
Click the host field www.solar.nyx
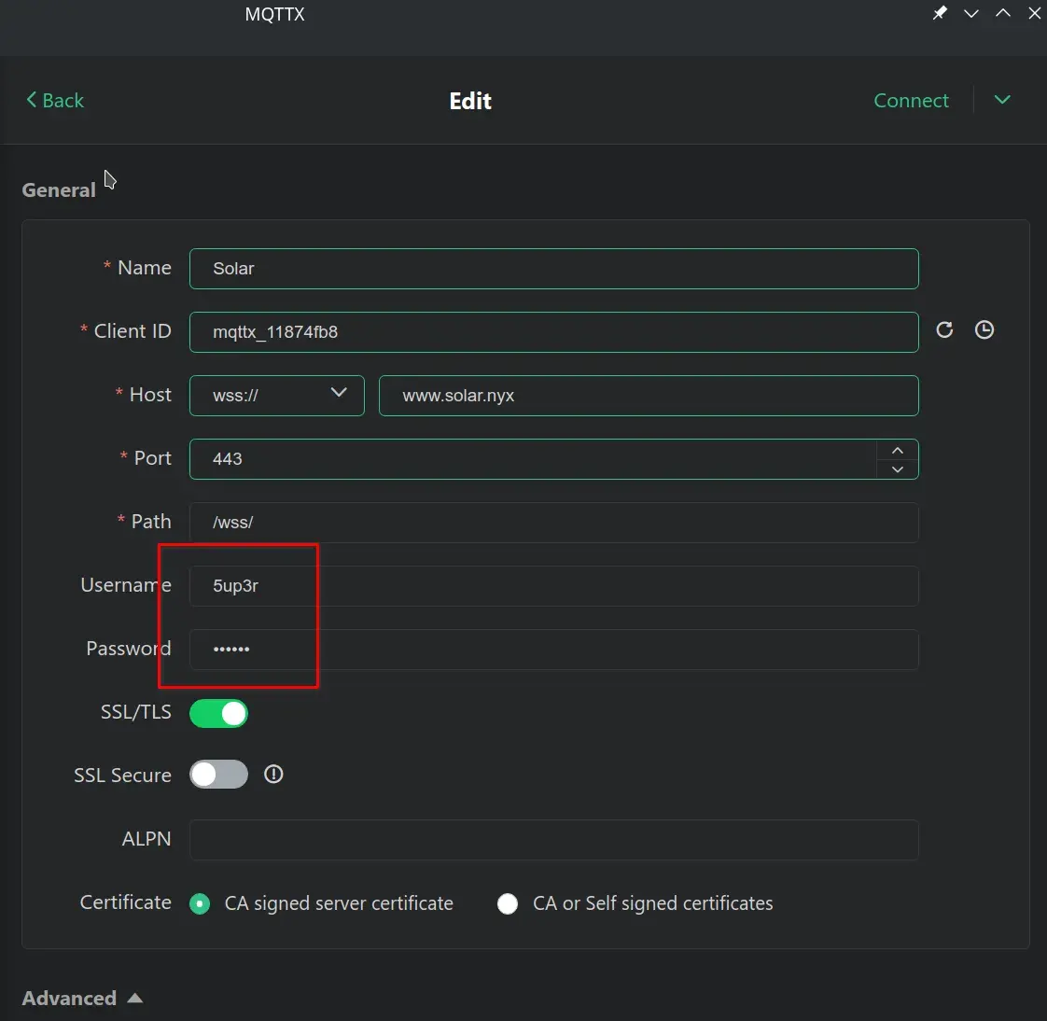pyautogui.click(x=649, y=396)
